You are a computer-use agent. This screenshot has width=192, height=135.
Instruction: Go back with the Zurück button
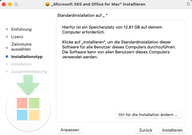pyautogui.click(x=145, y=130)
